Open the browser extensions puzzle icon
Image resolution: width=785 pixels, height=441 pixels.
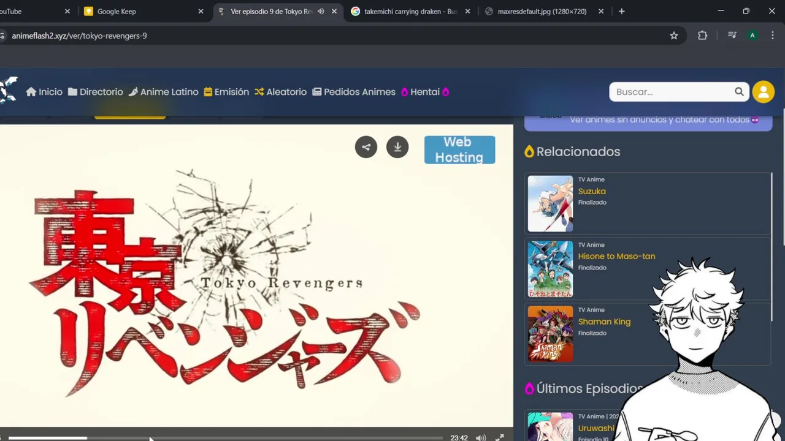click(703, 36)
